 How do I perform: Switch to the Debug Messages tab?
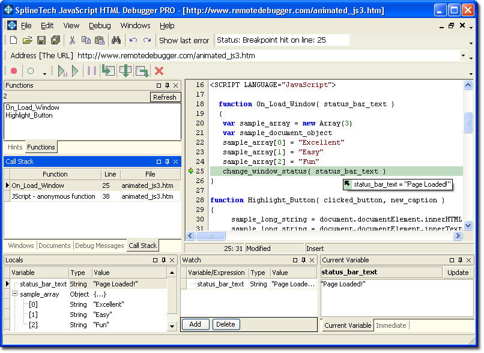(x=100, y=246)
